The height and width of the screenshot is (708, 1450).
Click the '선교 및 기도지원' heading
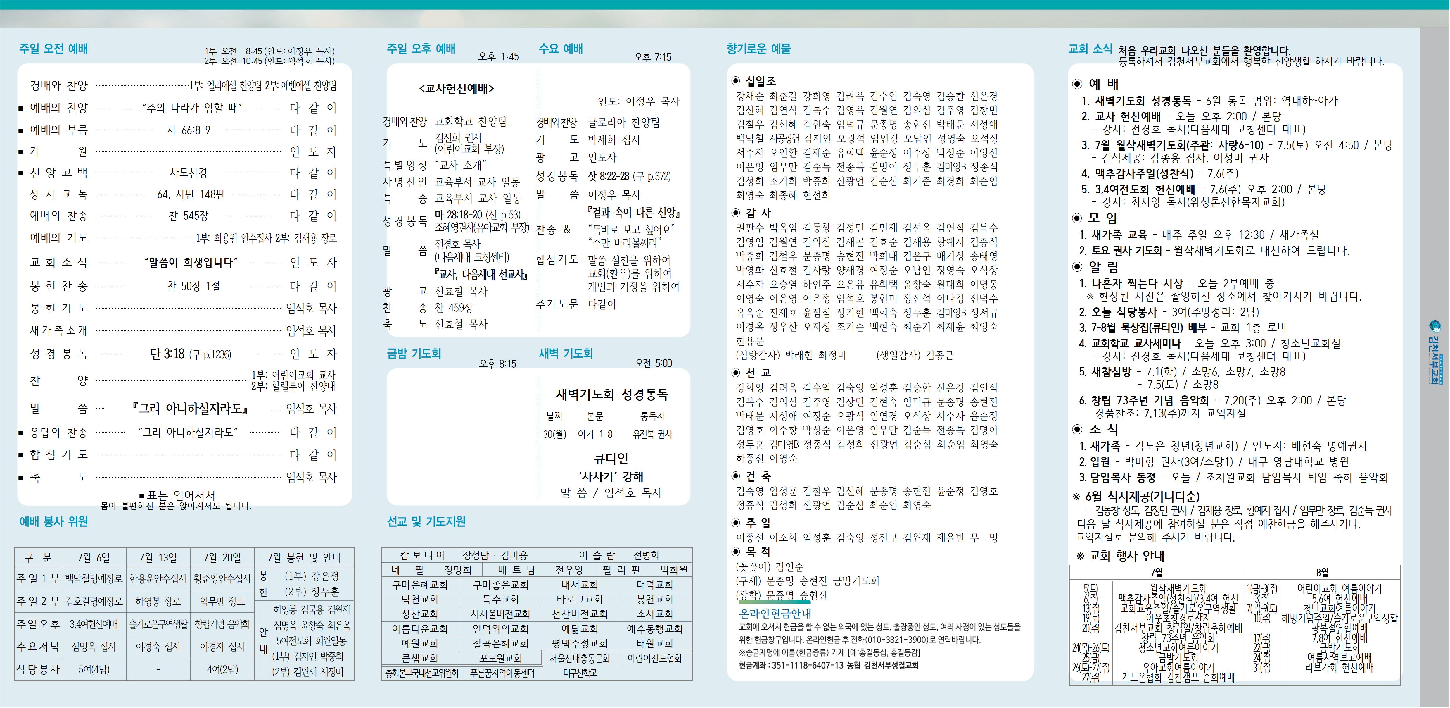pos(426,521)
